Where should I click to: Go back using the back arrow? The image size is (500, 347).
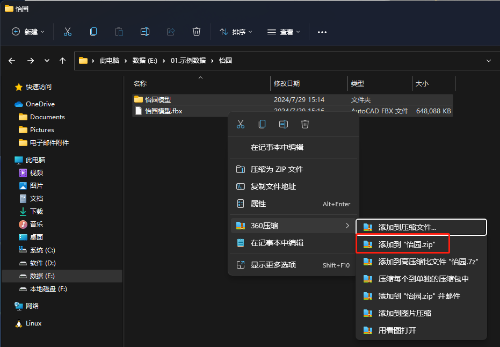(x=12, y=61)
